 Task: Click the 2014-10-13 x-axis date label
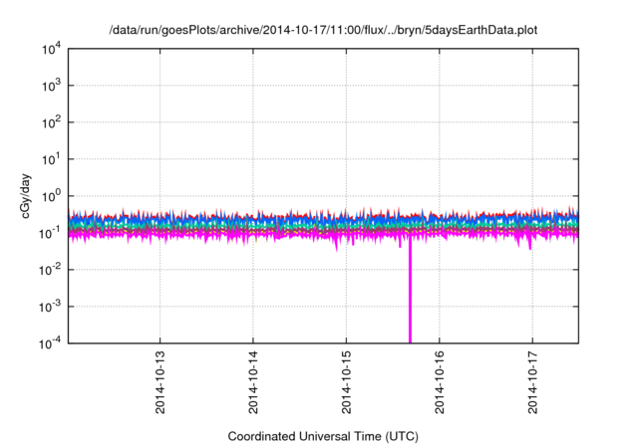click(159, 382)
